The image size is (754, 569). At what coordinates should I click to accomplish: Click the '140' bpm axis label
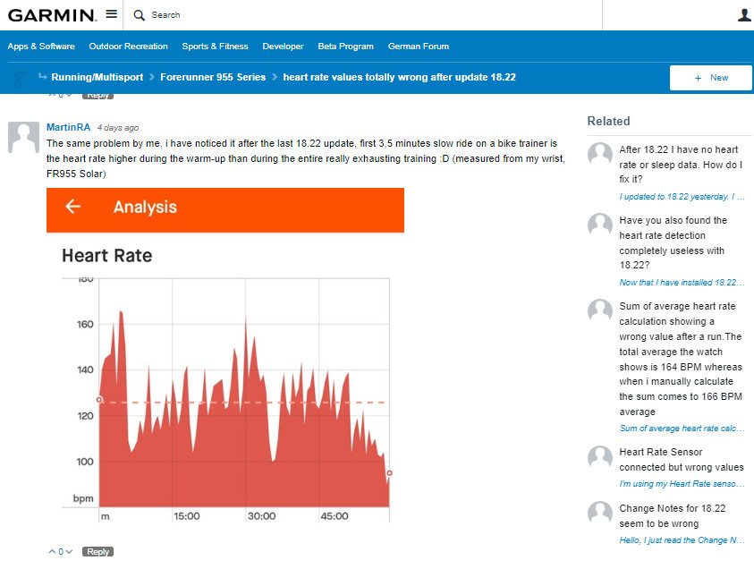[85, 369]
